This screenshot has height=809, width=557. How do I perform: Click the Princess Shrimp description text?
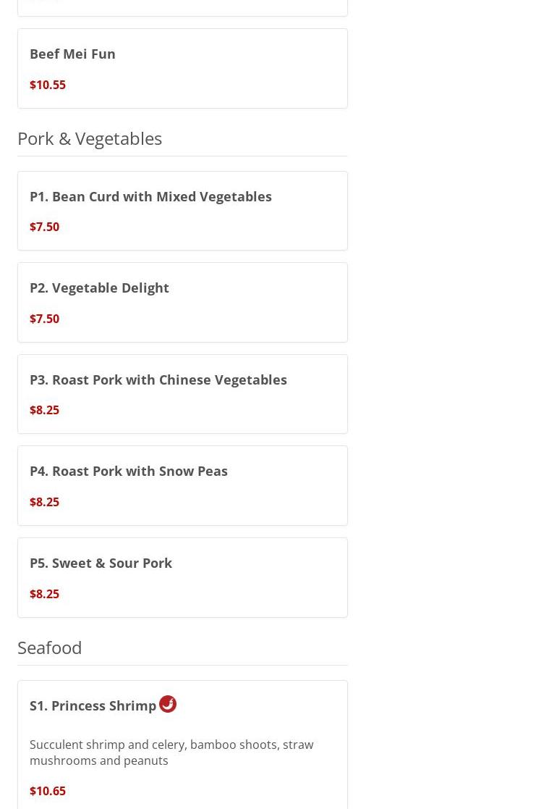(x=171, y=753)
